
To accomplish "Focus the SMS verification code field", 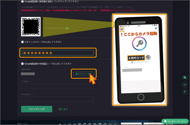I will point(57,86).
